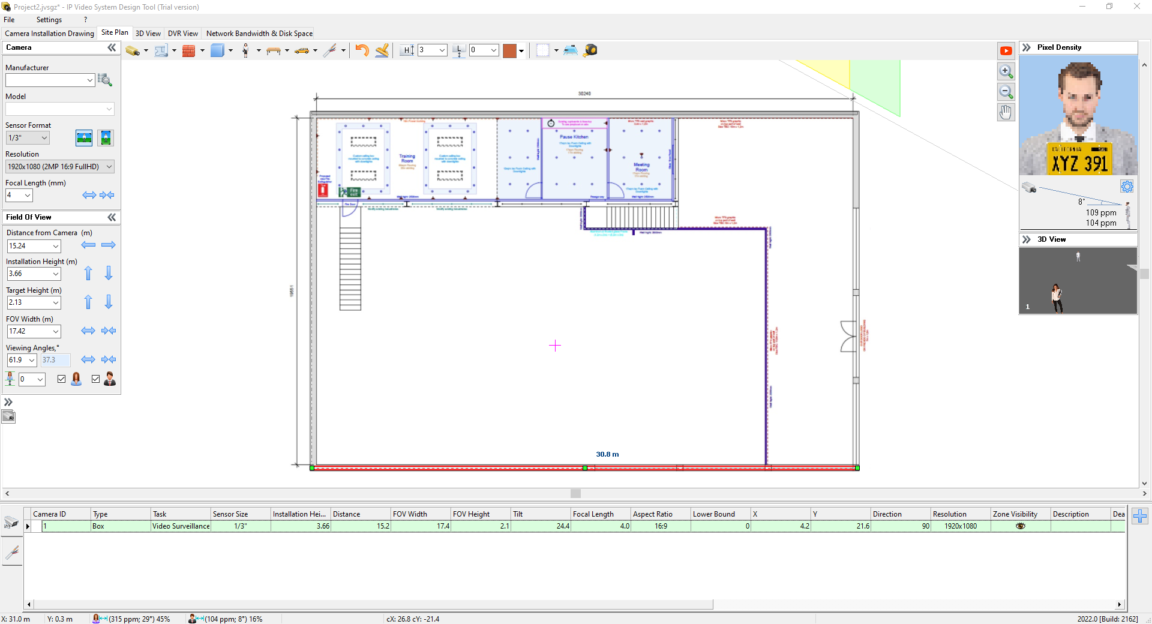Click the YouTube video icon
Image resolution: width=1152 pixels, height=624 pixels.
point(1006,51)
